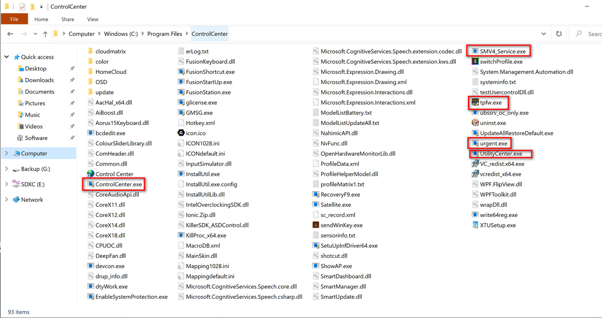Expand chevron after Program Files breadcrumb
Screen dimensions: 602x318
(x=187, y=34)
